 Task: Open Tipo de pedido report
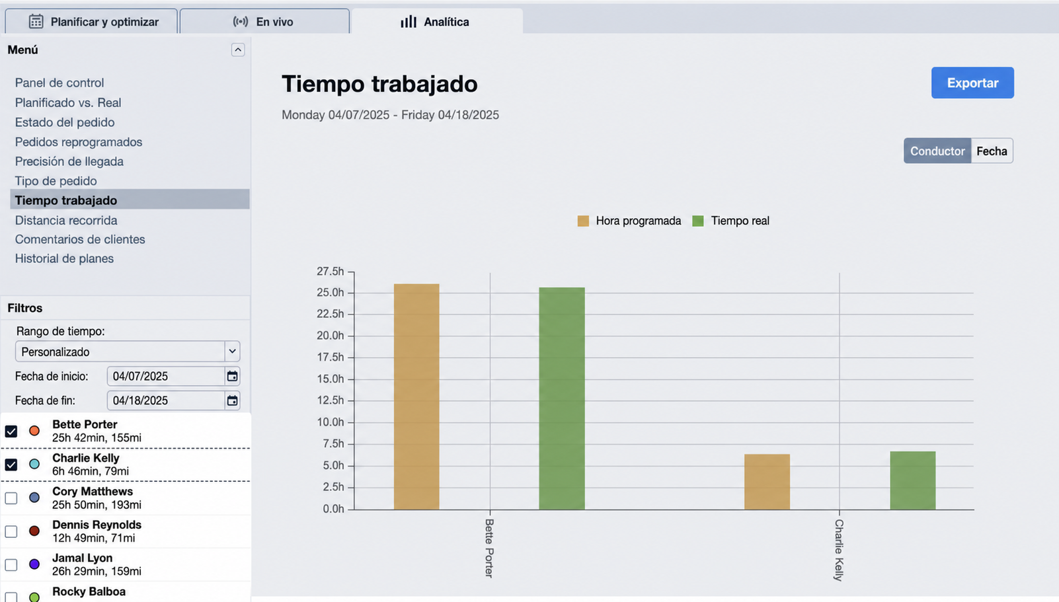click(56, 181)
